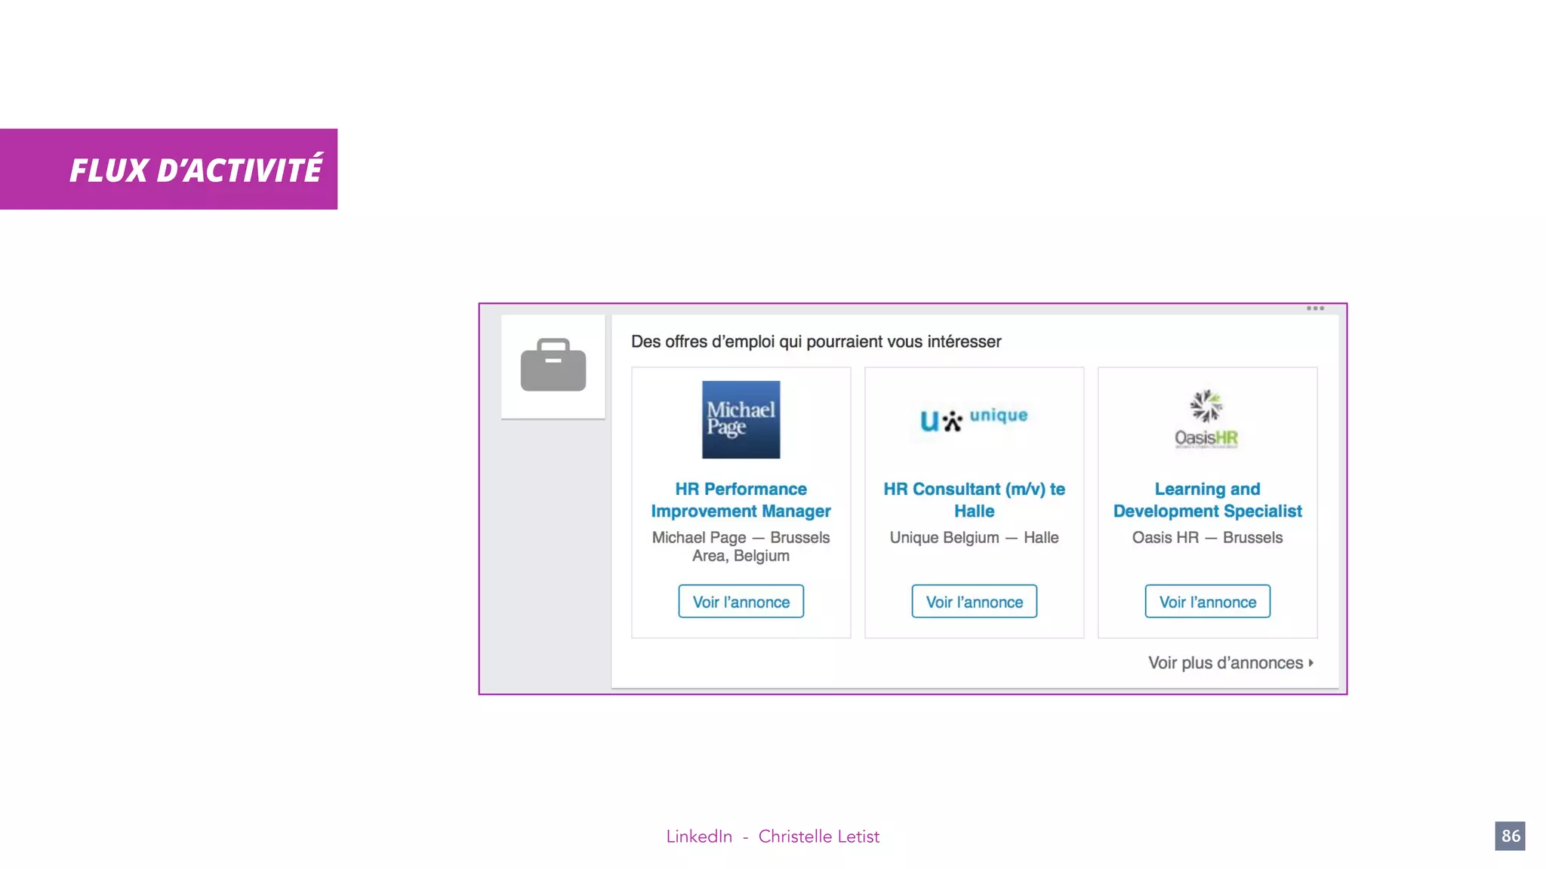Click the OasisHR company logo

point(1206,419)
